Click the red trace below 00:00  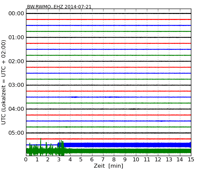(x=108, y=19)
